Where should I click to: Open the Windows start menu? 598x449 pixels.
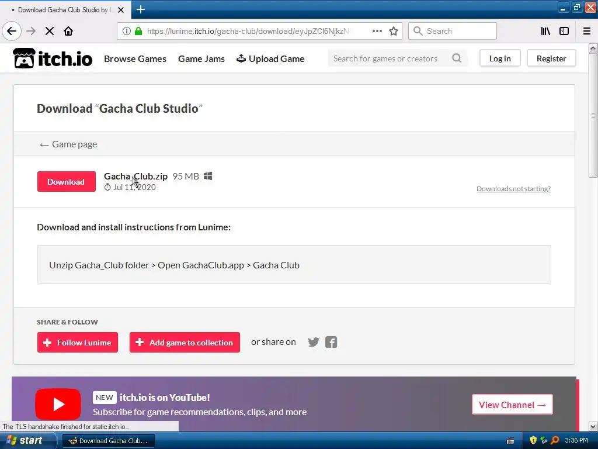25,440
